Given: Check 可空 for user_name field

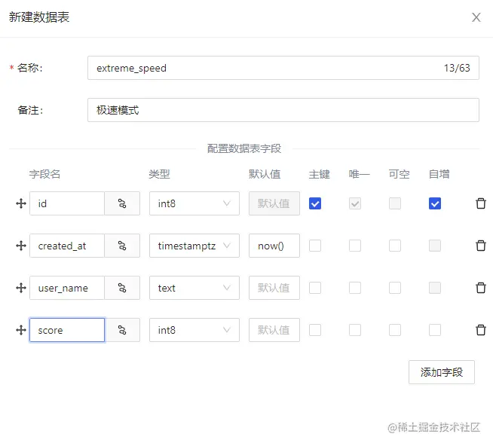Looking at the screenshot, I should (x=394, y=288).
